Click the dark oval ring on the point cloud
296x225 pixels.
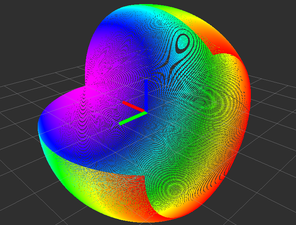[x=182, y=44]
